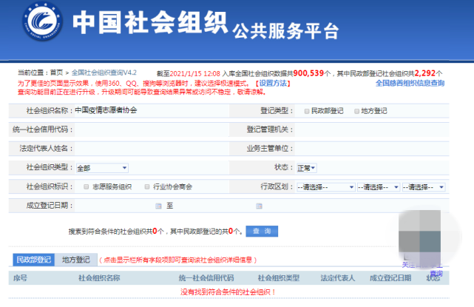Click the 没有找到符合条件的社会组织 message

[228, 292]
